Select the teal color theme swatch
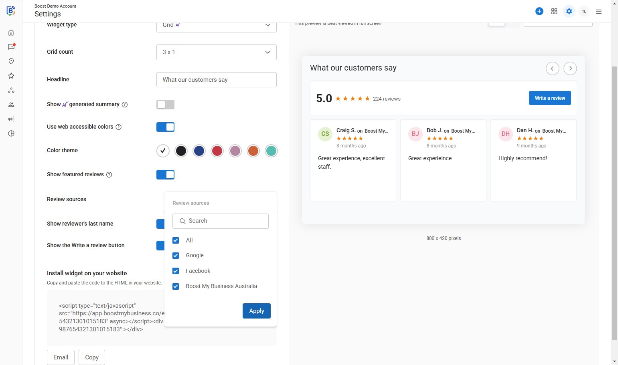Image resolution: width=618 pixels, height=365 pixels. pos(271,151)
